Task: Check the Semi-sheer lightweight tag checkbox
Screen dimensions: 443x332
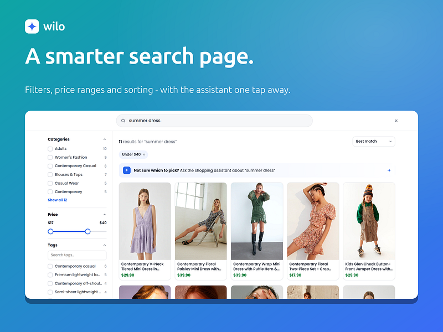Action: pos(50,292)
